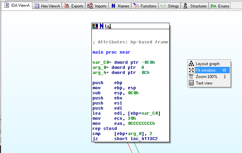Image resolution: width=242 pixels, height=153 pixels.
Task: Open the Strings tab
Action: pyautogui.click(x=173, y=6)
